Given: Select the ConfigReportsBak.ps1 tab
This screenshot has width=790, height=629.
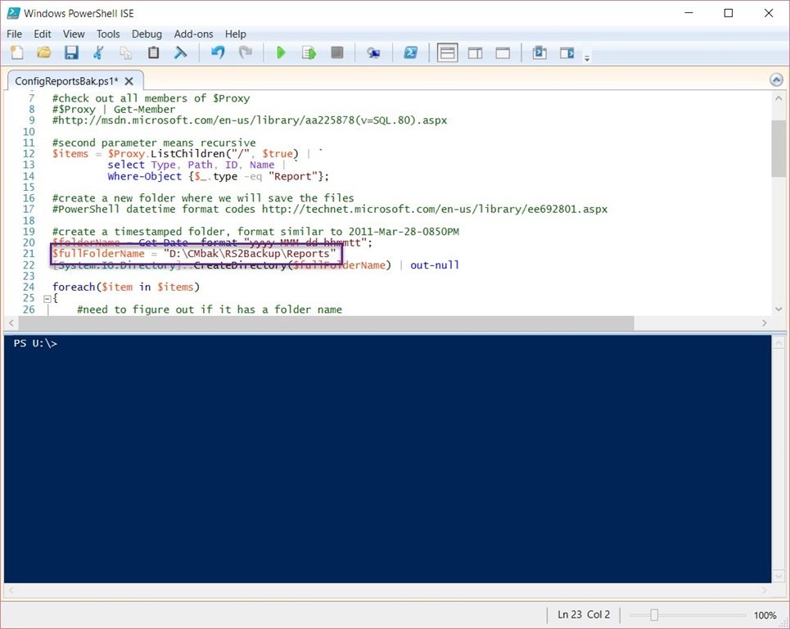Looking at the screenshot, I should [66, 81].
